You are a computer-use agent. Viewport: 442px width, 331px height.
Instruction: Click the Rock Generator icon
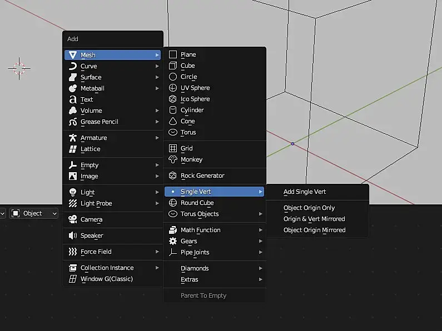(x=173, y=175)
